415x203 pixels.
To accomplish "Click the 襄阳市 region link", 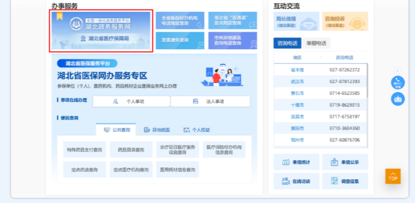I will point(297,129).
